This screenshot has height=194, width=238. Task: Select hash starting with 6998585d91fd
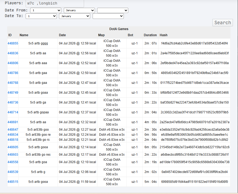coord(195,182)
